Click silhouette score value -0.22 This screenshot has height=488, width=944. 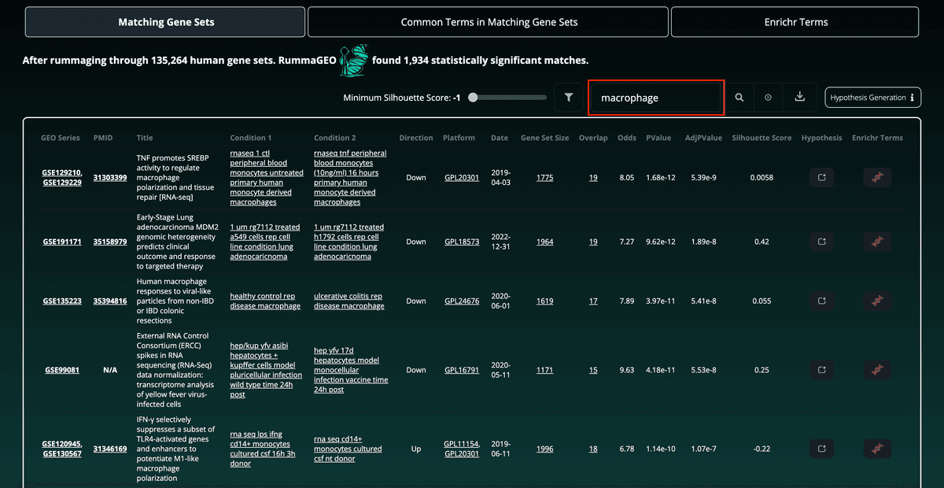761,449
